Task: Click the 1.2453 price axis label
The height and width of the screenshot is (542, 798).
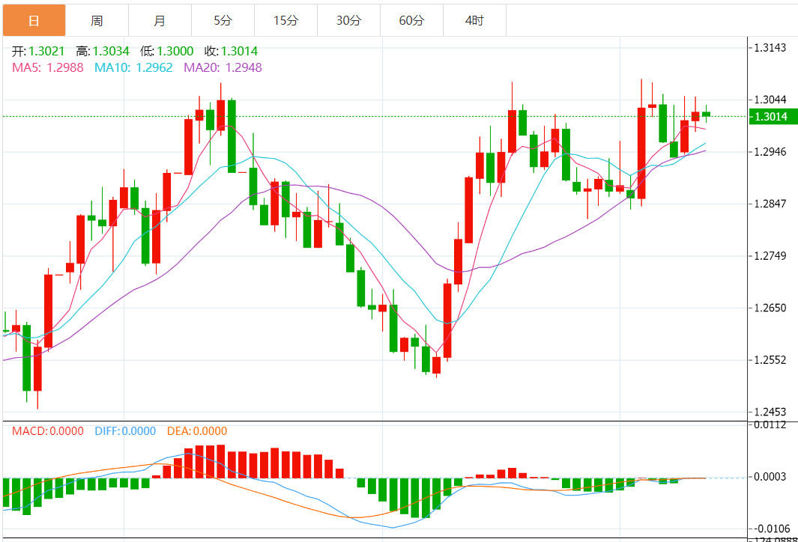Action: pyautogui.click(x=770, y=412)
